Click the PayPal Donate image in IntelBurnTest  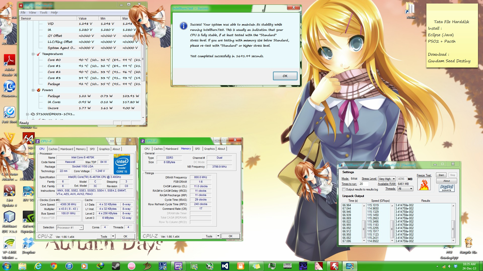[x=447, y=188]
